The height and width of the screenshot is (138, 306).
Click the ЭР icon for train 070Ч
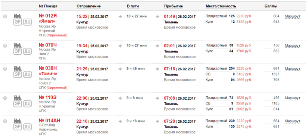point(18,52)
